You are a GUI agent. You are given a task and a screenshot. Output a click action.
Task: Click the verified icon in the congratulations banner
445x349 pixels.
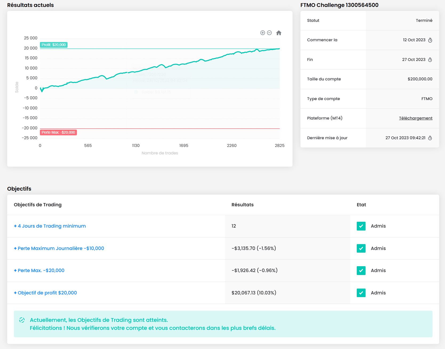pyautogui.click(x=22, y=320)
